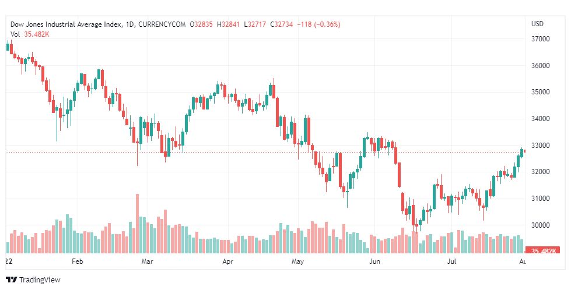
Task: Click the 1D interval label
Action: 132,24
